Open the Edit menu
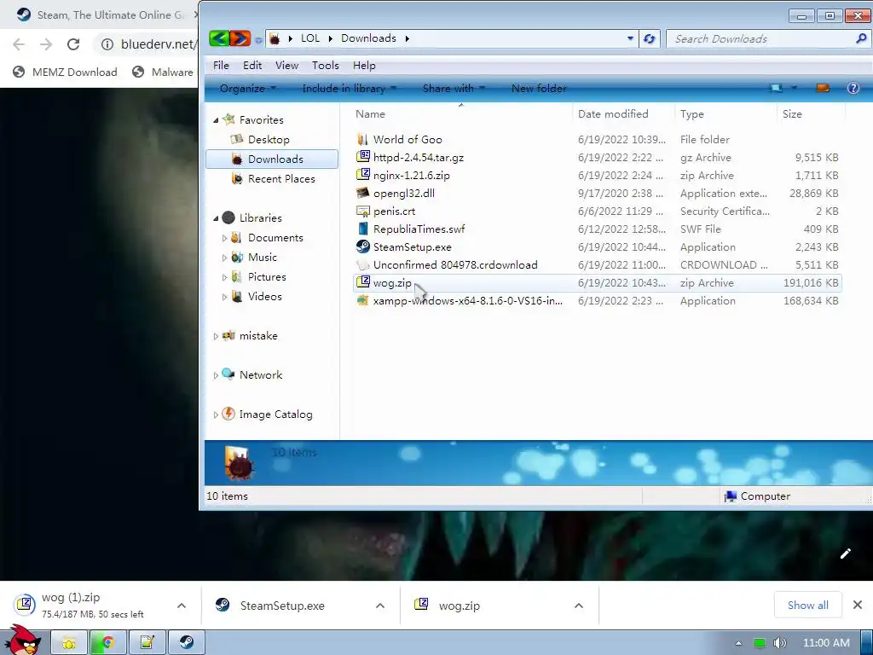Screen dimensions: 873x655 (252, 65)
